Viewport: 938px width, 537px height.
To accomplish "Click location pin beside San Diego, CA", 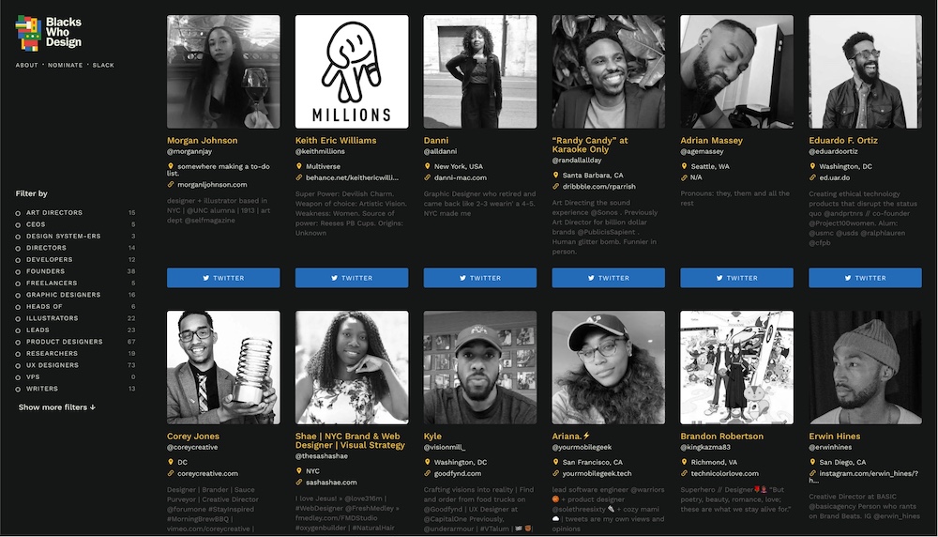I will [x=812, y=462].
